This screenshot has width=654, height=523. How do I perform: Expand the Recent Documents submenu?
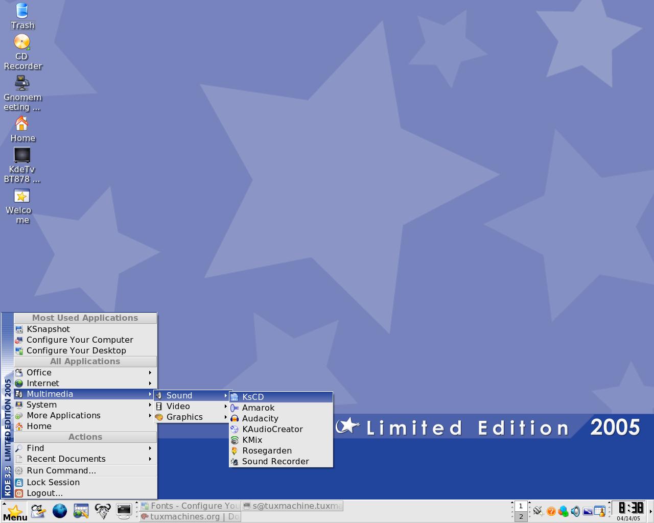click(x=84, y=459)
